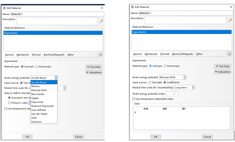Viewport: 235px width, 142px height.
Task: Choose Neo Hooke from the dropdown list
Action: coord(44,94)
